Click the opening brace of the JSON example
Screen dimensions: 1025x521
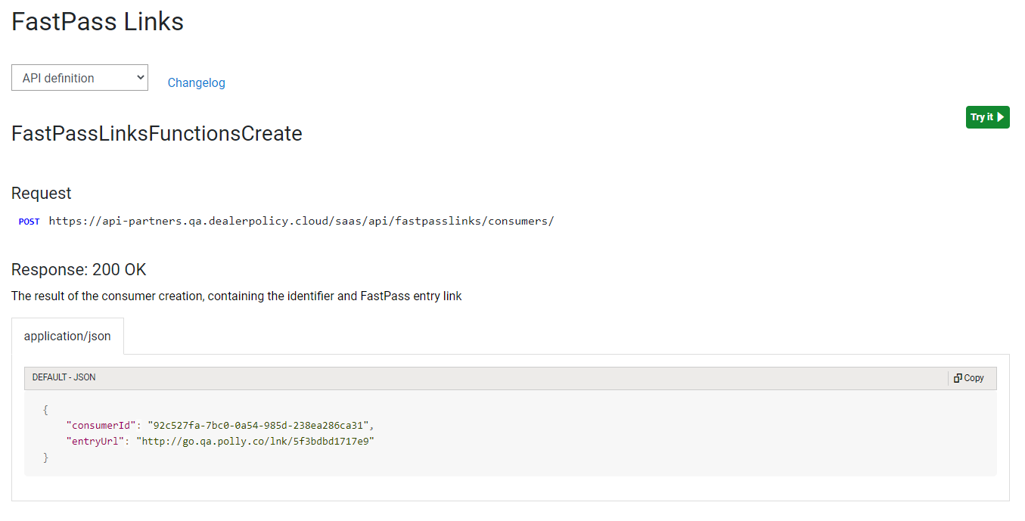tap(45, 409)
